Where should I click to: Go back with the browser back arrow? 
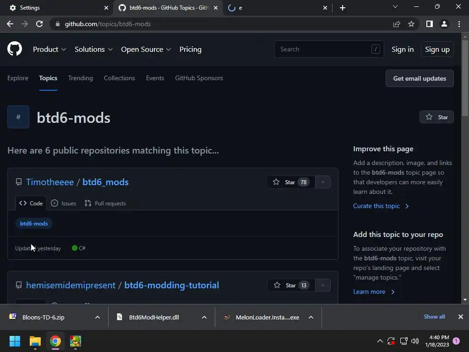tap(10, 24)
